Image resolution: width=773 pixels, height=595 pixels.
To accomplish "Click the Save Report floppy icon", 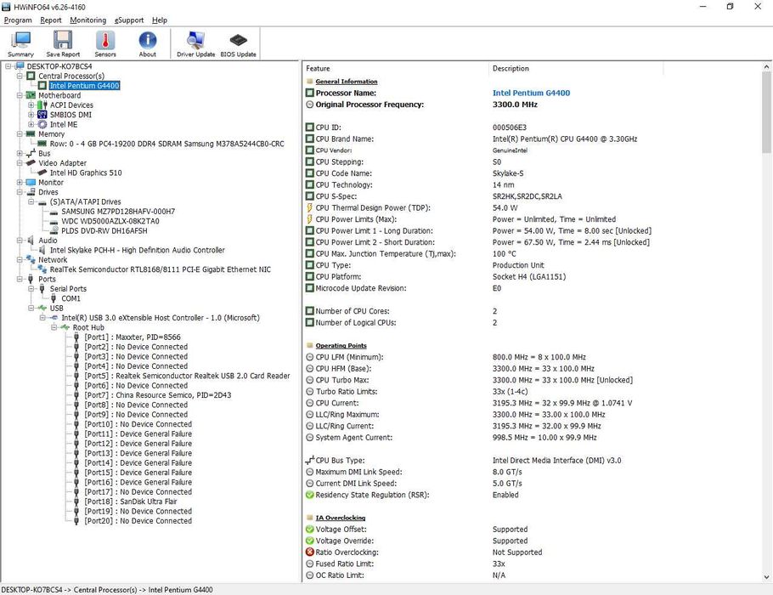I will 63,44.
